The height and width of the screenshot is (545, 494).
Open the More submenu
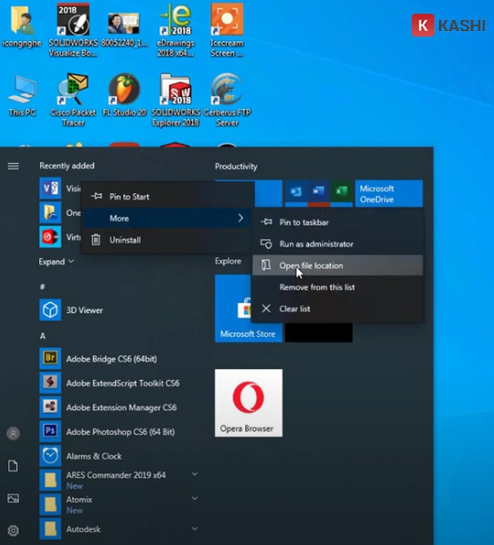pyautogui.click(x=165, y=218)
